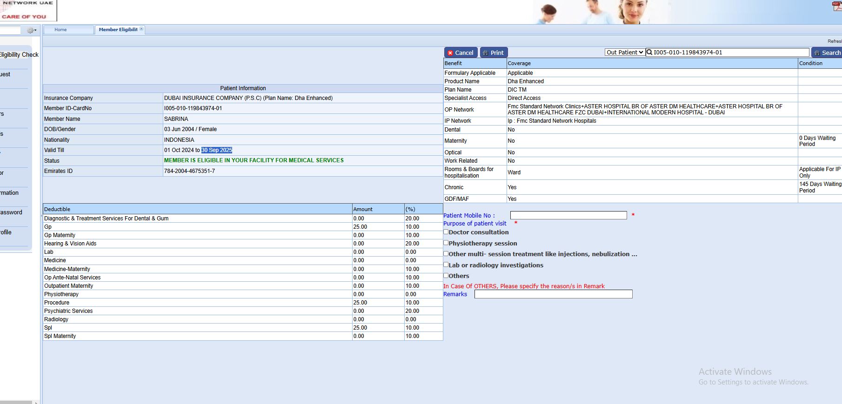Tick the Physiotherapy session checkbox
The width and height of the screenshot is (842, 404).
[446, 243]
